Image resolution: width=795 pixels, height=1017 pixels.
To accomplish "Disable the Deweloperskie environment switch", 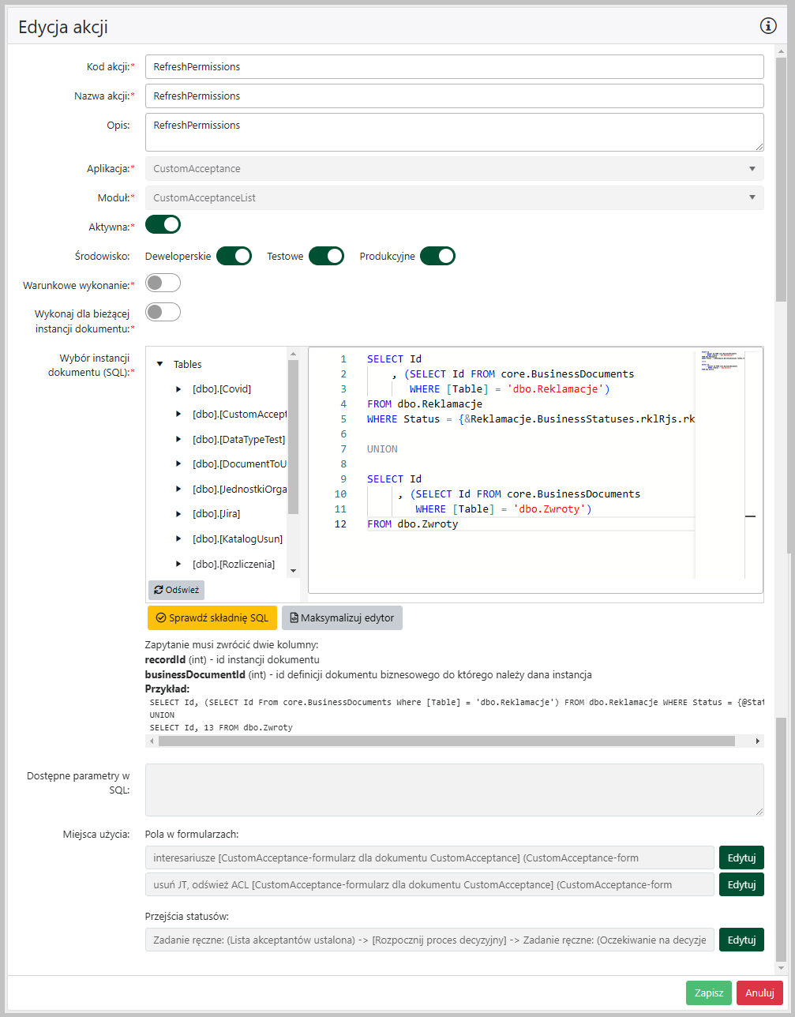I will (x=234, y=256).
